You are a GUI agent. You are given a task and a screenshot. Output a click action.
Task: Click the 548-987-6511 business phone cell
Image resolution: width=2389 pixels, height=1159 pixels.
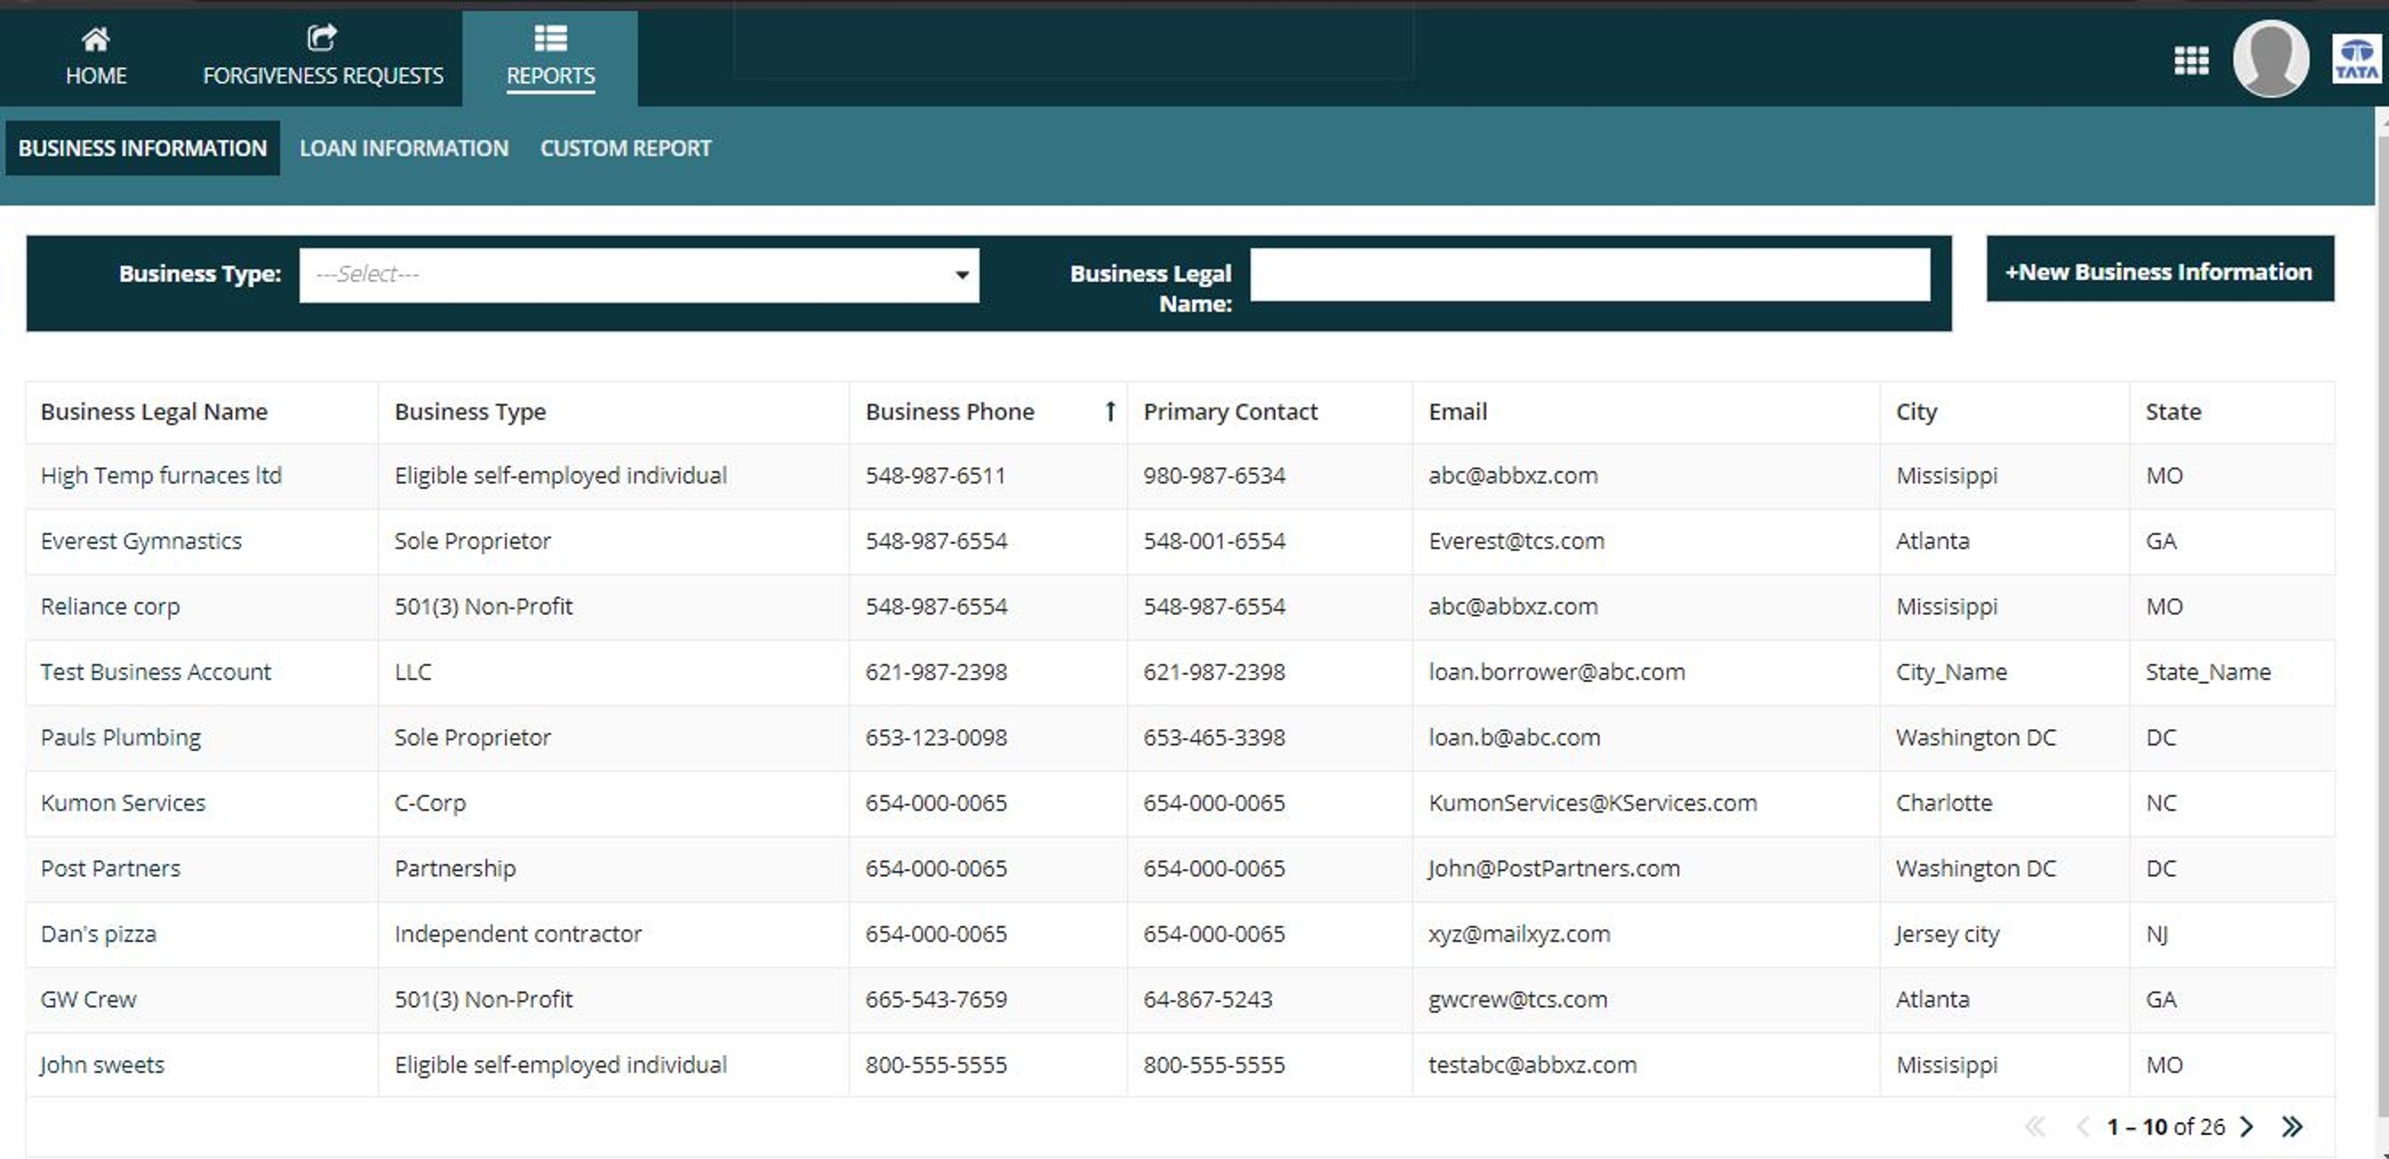[x=935, y=476]
